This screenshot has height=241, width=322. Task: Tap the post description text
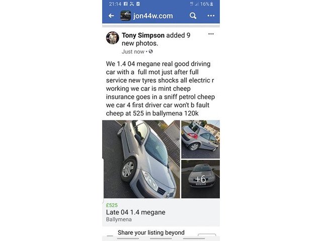tap(160, 88)
